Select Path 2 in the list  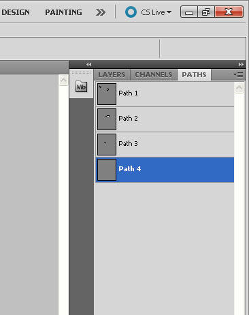tap(165, 119)
